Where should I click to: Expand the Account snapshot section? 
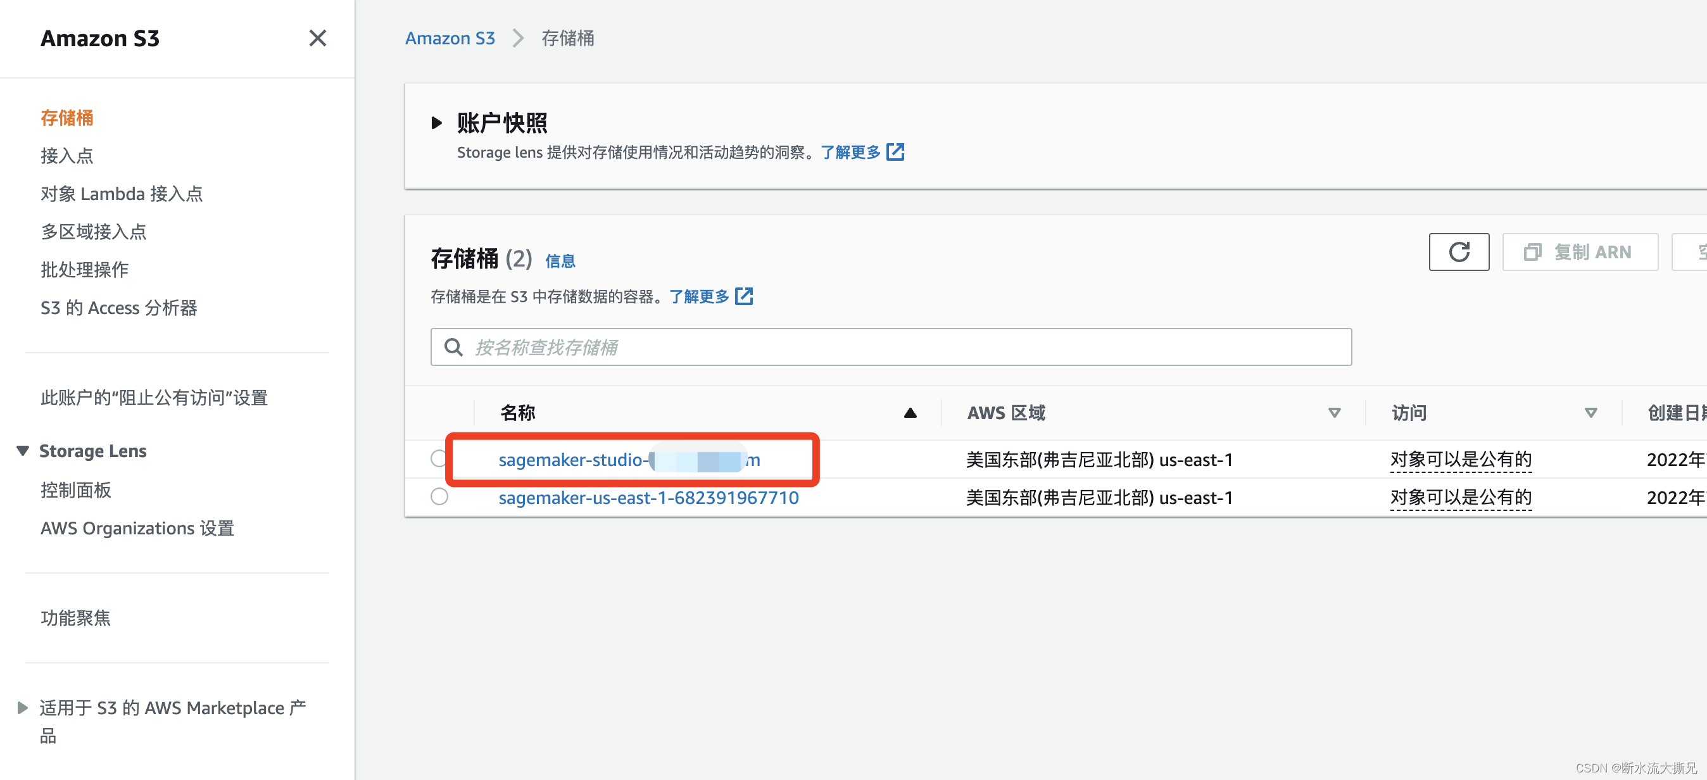coord(436,123)
